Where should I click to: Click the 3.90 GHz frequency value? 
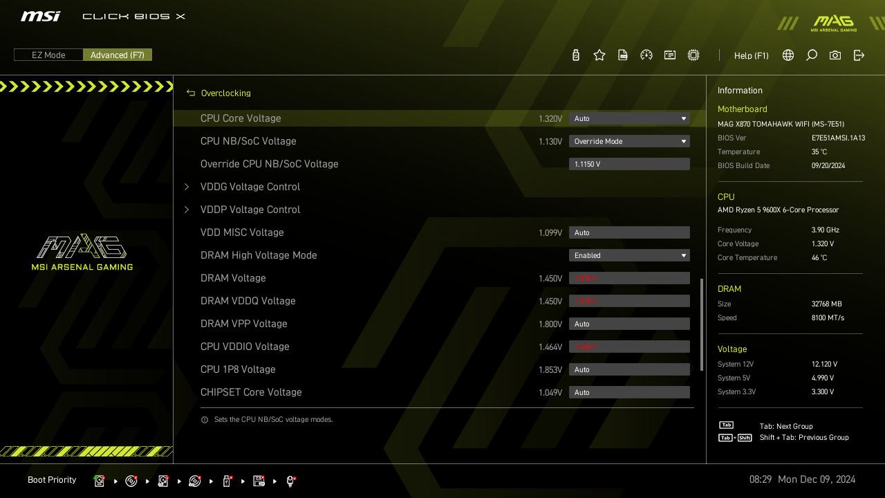point(826,230)
